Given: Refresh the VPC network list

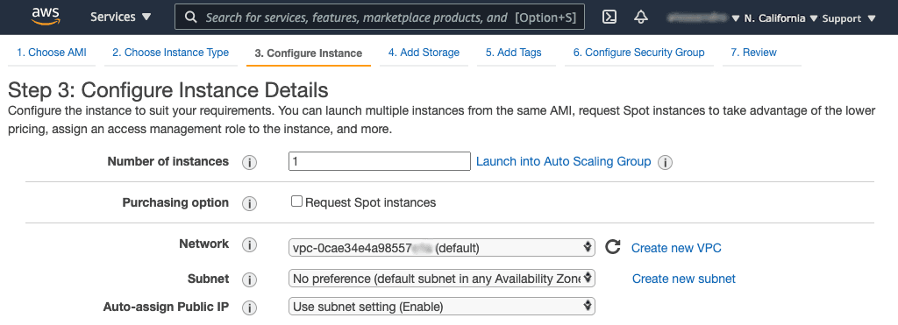Looking at the screenshot, I should [613, 247].
